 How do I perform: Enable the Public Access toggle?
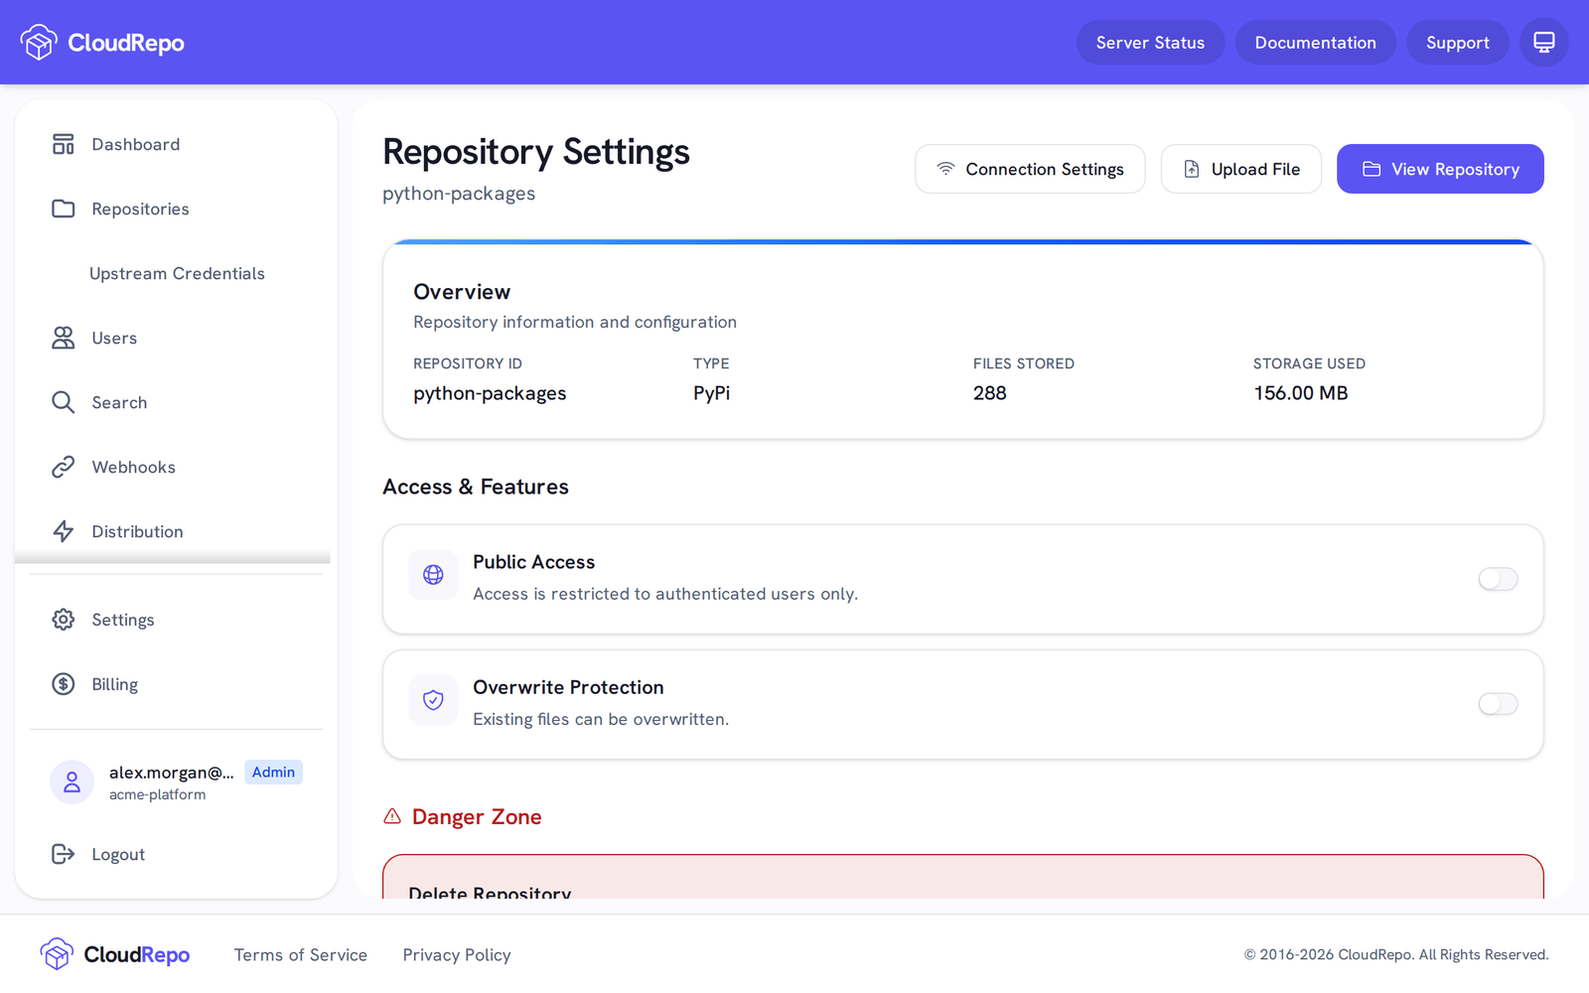tap(1498, 579)
